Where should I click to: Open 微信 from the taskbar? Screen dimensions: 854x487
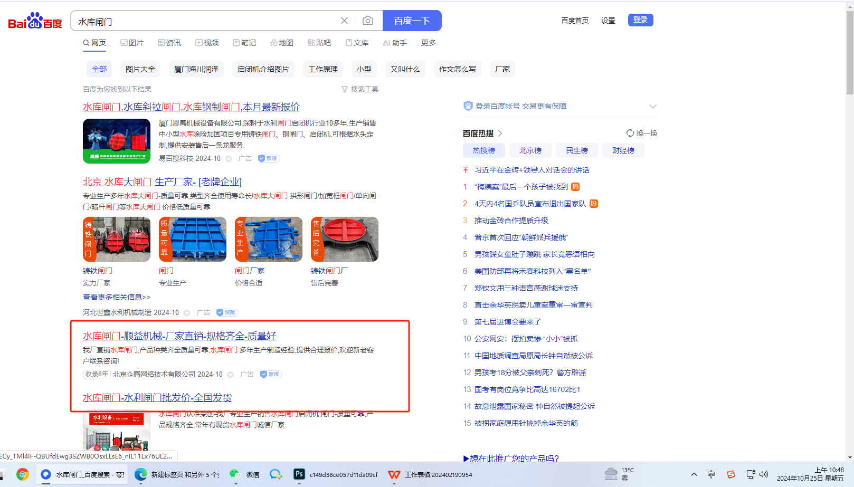(x=244, y=474)
